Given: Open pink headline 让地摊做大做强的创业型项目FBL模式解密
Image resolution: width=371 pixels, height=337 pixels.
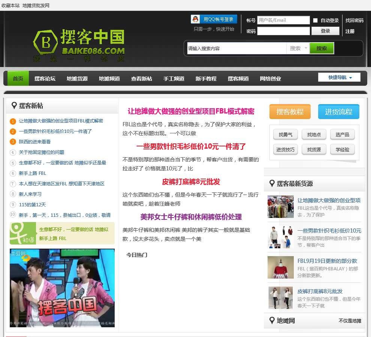Looking at the screenshot, I should [191, 111].
